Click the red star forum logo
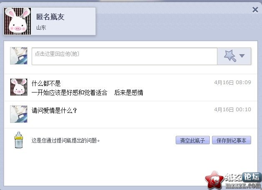Screen dimensions: 262x190 tap(214, 180)
